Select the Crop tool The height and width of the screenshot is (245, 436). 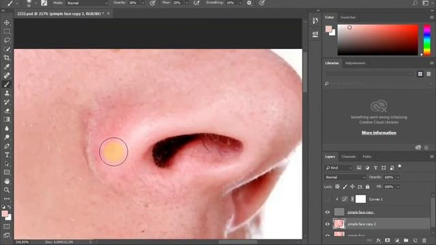7,58
